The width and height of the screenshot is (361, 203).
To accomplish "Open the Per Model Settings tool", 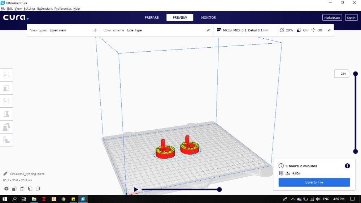I will (6, 127).
